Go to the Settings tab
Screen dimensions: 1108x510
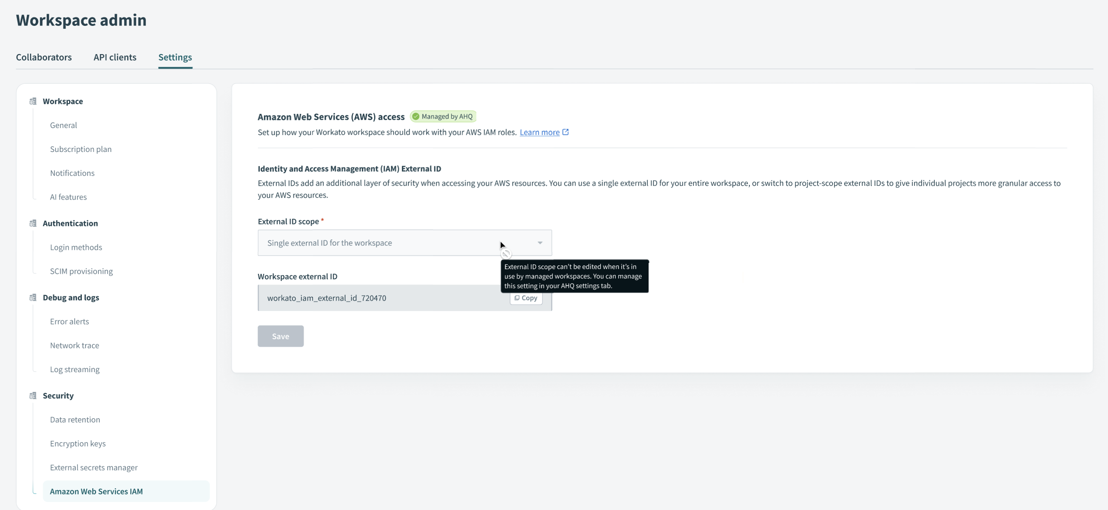click(175, 57)
